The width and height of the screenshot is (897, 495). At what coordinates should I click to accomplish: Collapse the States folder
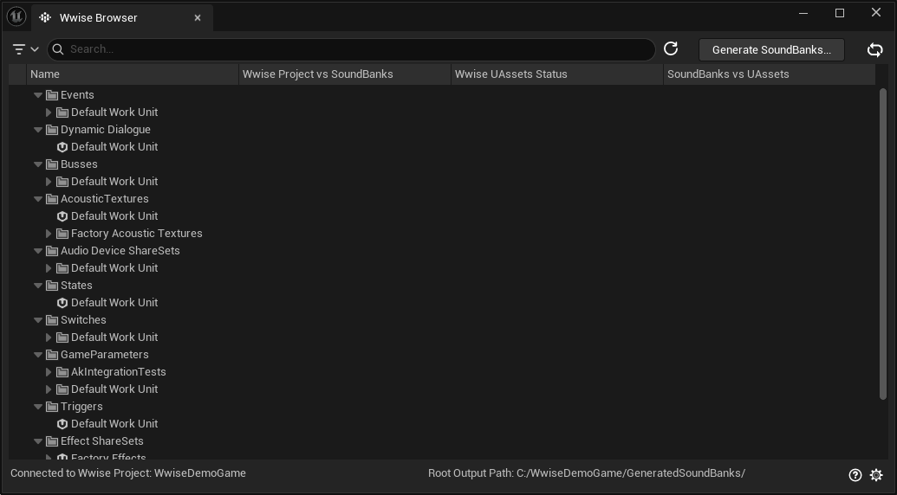tap(38, 286)
